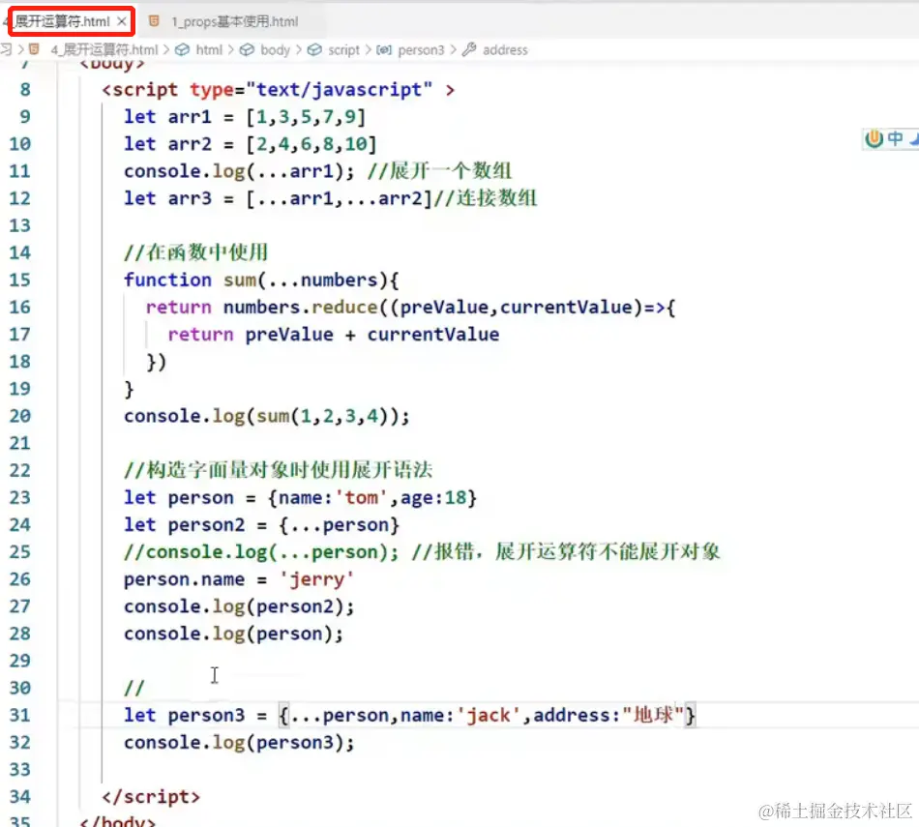Viewport: 919px width, 827px height.
Task: Click the wrench icon beside address breadcrumb
Action: [469, 50]
